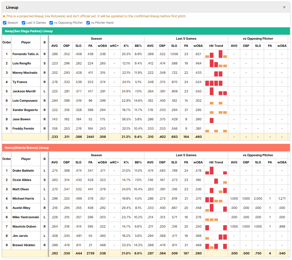The width and height of the screenshot is (292, 260).
Task: Click the orange projected lineup notice dot
Action: tap(4, 16)
